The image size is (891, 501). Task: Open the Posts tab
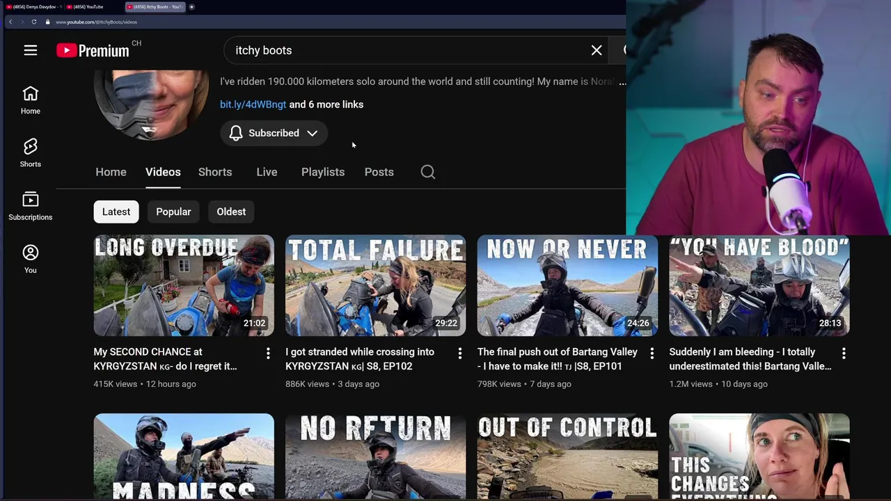coord(379,172)
